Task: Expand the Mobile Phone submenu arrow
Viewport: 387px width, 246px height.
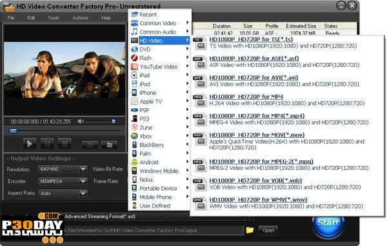Action: [187, 196]
